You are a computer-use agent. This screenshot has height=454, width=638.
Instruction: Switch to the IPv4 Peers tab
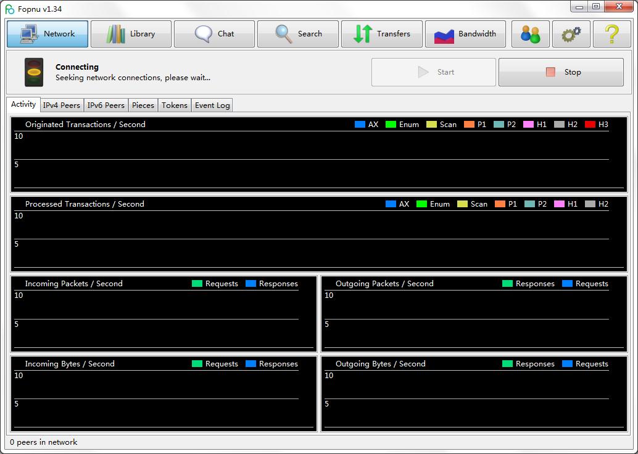point(62,105)
